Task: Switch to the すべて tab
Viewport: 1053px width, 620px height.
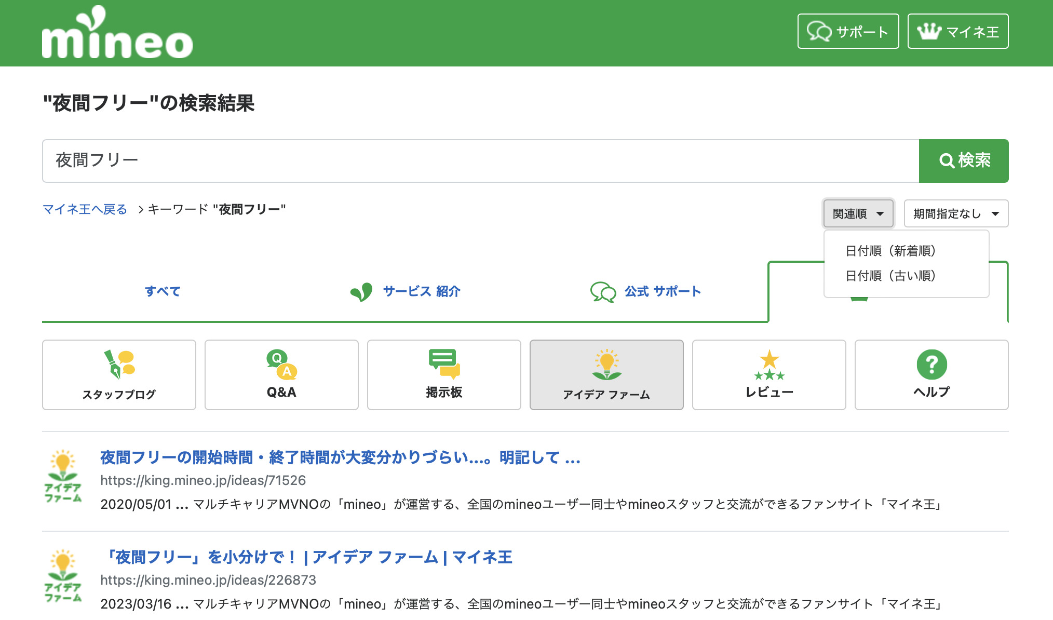Action: [163, 291]
